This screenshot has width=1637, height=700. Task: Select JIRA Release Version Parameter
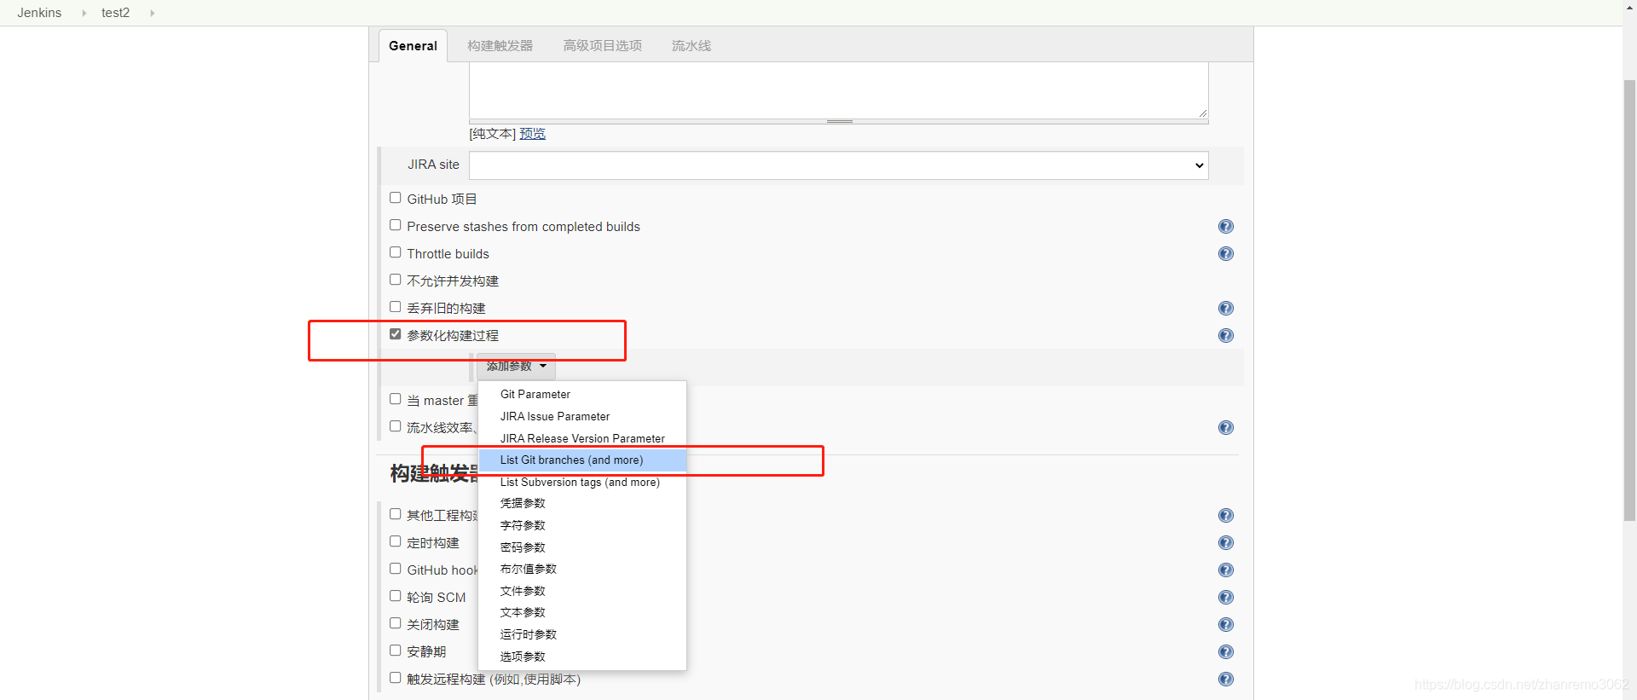(582, 438)
